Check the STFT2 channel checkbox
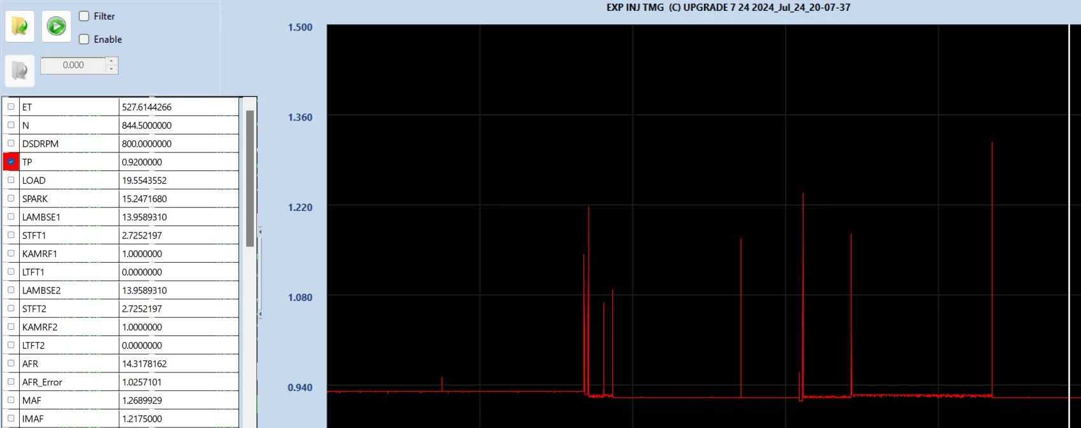 [11, 309]
